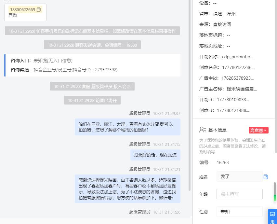This screenshot has height=224, width=277.
Task: Click the 落地页地址 row
Action: click(x=215, y=46)
